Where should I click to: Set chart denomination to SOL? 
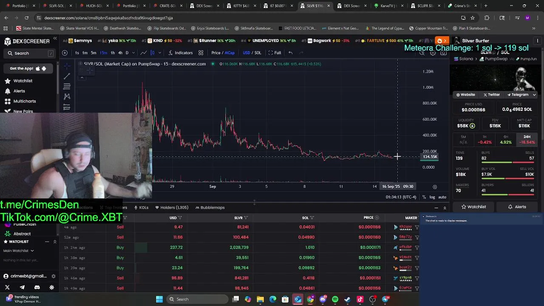click(258, 53)
